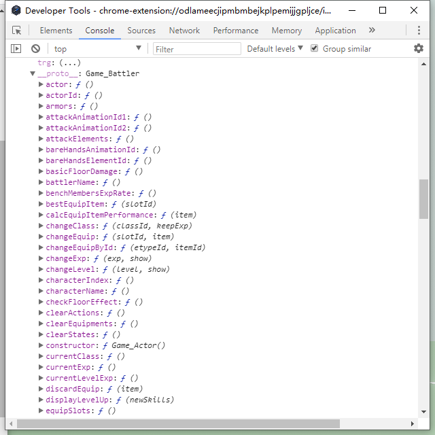Open the top context dropdown
This screenshot has width=435, height=435.
tap(97, 49)
